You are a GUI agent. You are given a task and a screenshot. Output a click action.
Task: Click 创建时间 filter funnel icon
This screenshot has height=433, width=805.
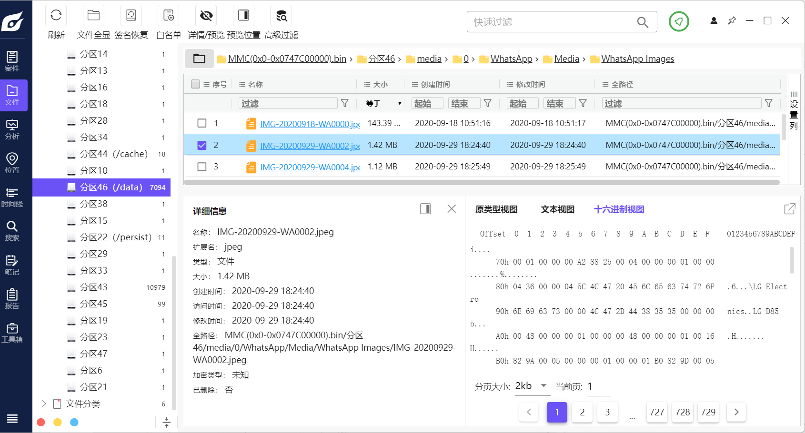tap(488, 103)
